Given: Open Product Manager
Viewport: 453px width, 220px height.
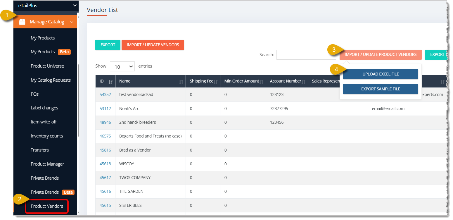Looking at the screenshot, I should point(47,164).
